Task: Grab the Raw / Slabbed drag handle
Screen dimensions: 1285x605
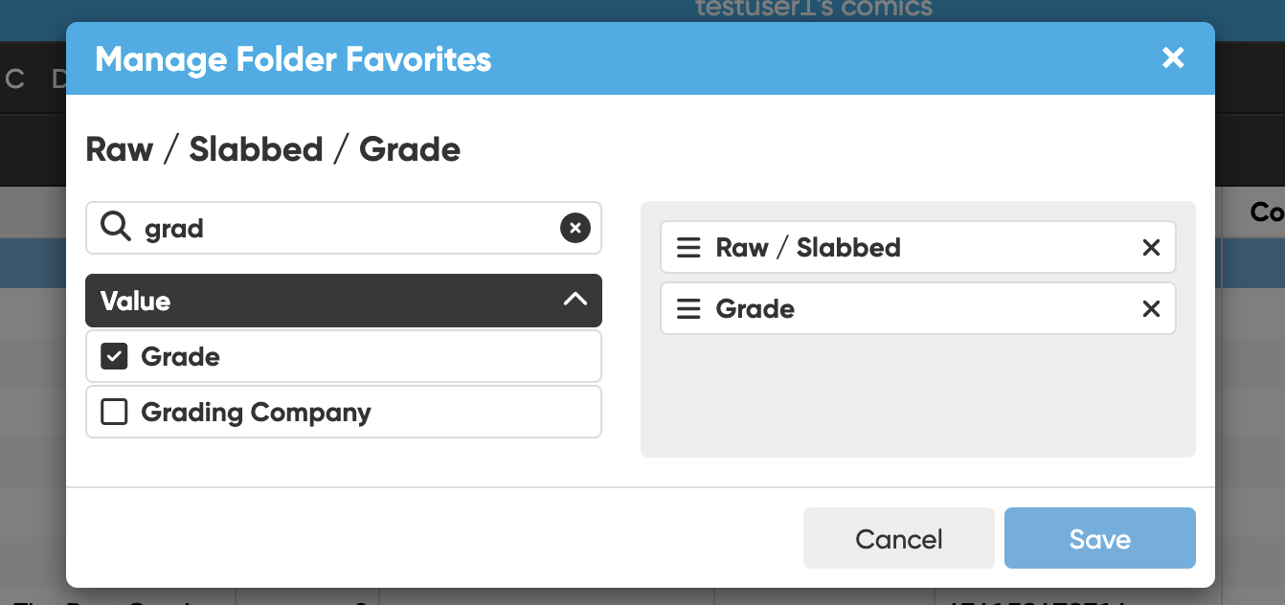Action: pyautogui.click(x=688, y=248)
